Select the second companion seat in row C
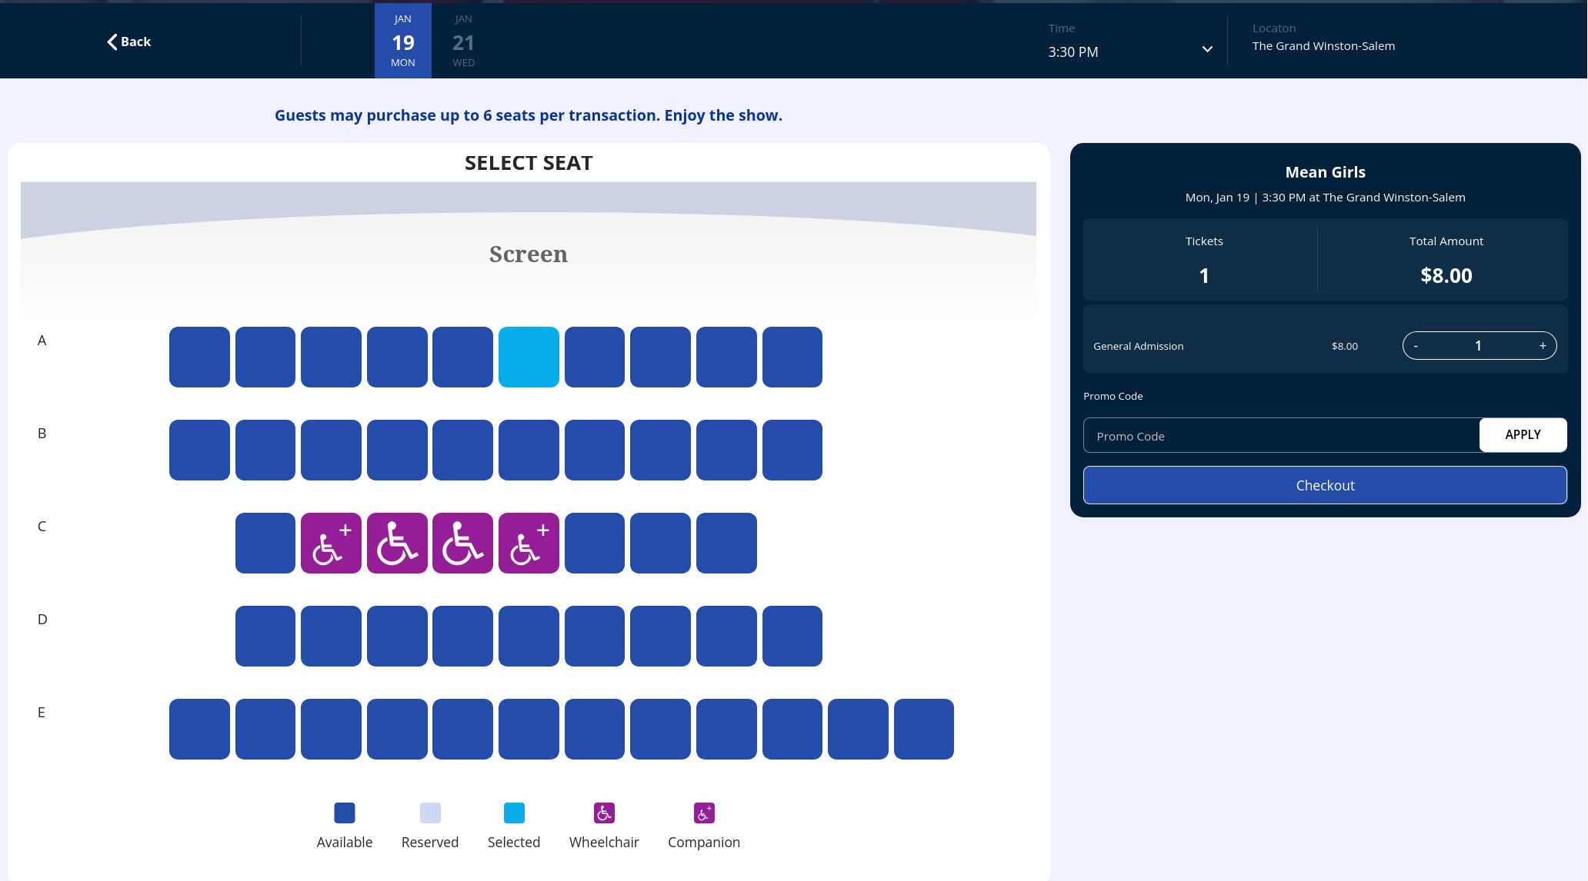This screenshot has height=881, width=1588. pyautogui.click(x=529, y=543)
